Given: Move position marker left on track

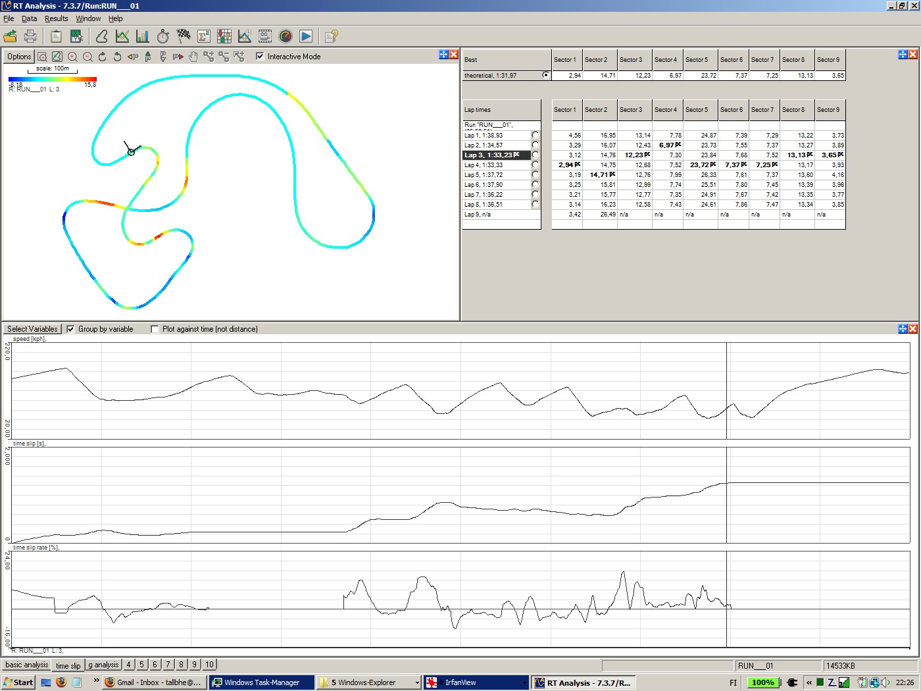Looking at the screenshot, I should tap(133, 57).
